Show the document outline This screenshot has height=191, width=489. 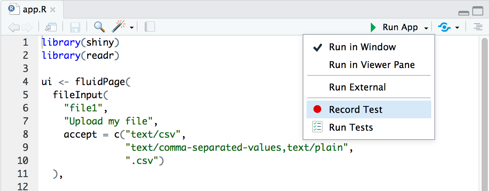pyautogui.click(x=479, y=27)
